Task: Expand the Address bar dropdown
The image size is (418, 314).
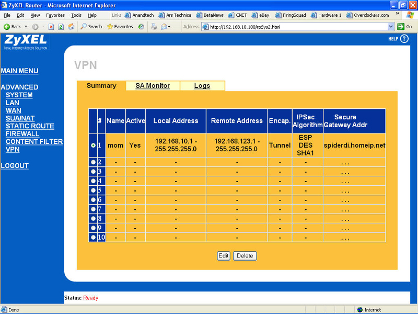Action: click(x=390, y=27)
